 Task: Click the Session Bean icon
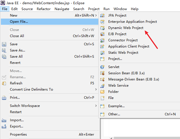102,73
